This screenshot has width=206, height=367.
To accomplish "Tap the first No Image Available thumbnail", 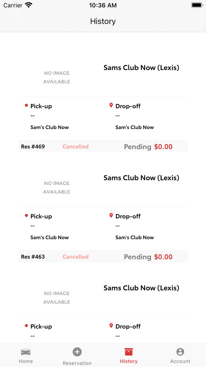I will (x=57, y=77).
